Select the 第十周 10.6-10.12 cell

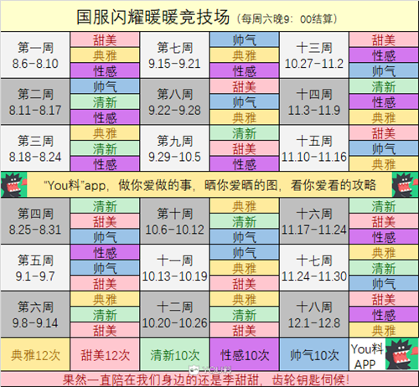[x=174, y=221]
